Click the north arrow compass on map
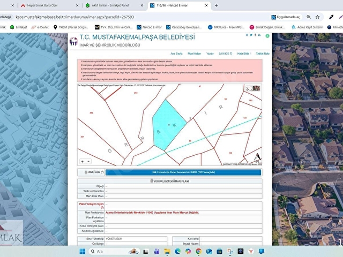The image size is (343, 257). 257,158
